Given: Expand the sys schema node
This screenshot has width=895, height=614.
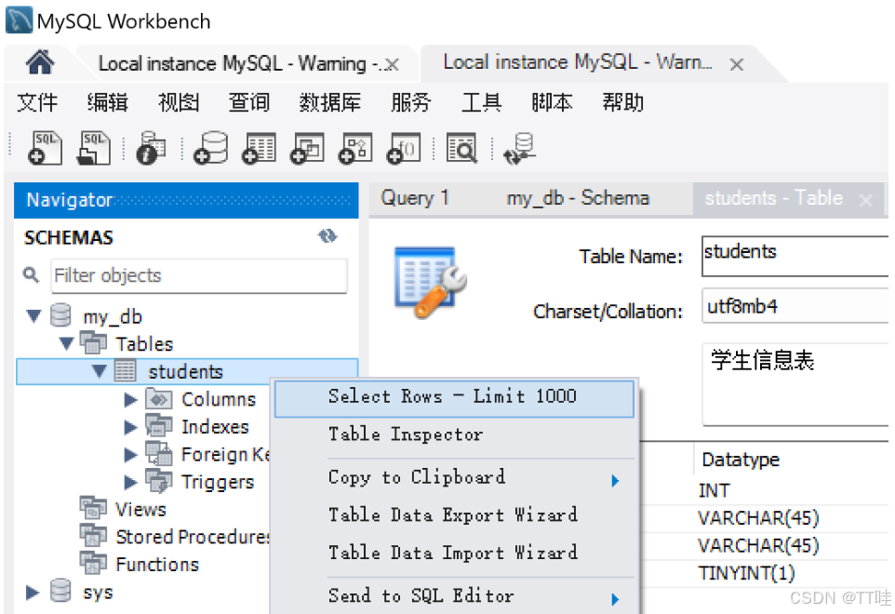Looking at the screenshot, I should pos(33,593).
